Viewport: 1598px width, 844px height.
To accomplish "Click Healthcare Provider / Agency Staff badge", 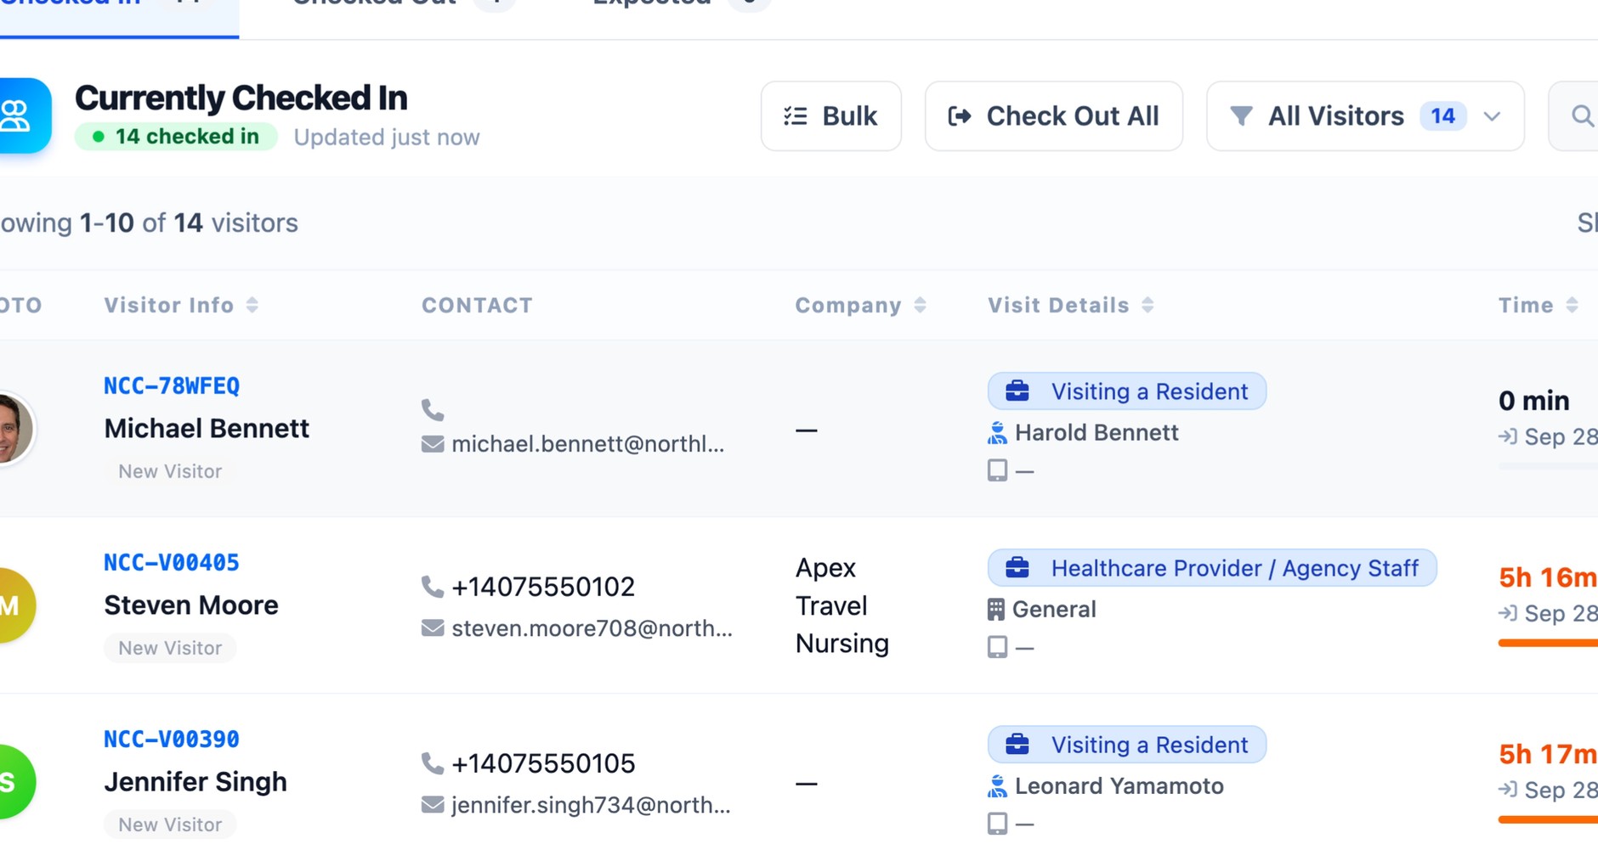I will [x=1212, y=568].
